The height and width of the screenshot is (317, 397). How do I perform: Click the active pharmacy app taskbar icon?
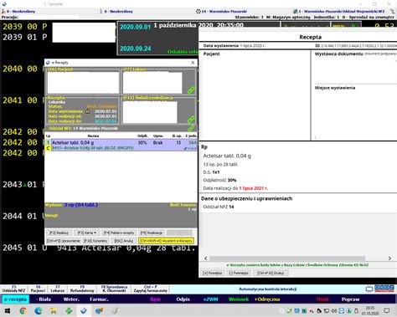(84, 310)
